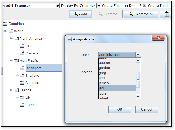The height and width of the screenshot is (130, 175).
Task: Click the Add access button
Action: (80, 14)
